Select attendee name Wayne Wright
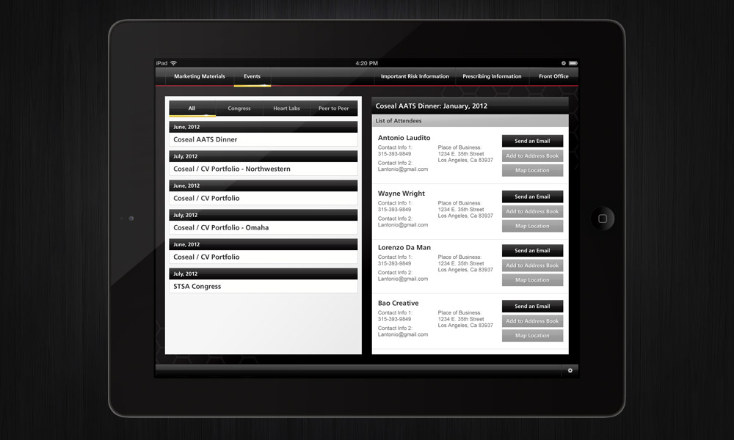Screen dimensions: 734x440 tap(401, 194)
